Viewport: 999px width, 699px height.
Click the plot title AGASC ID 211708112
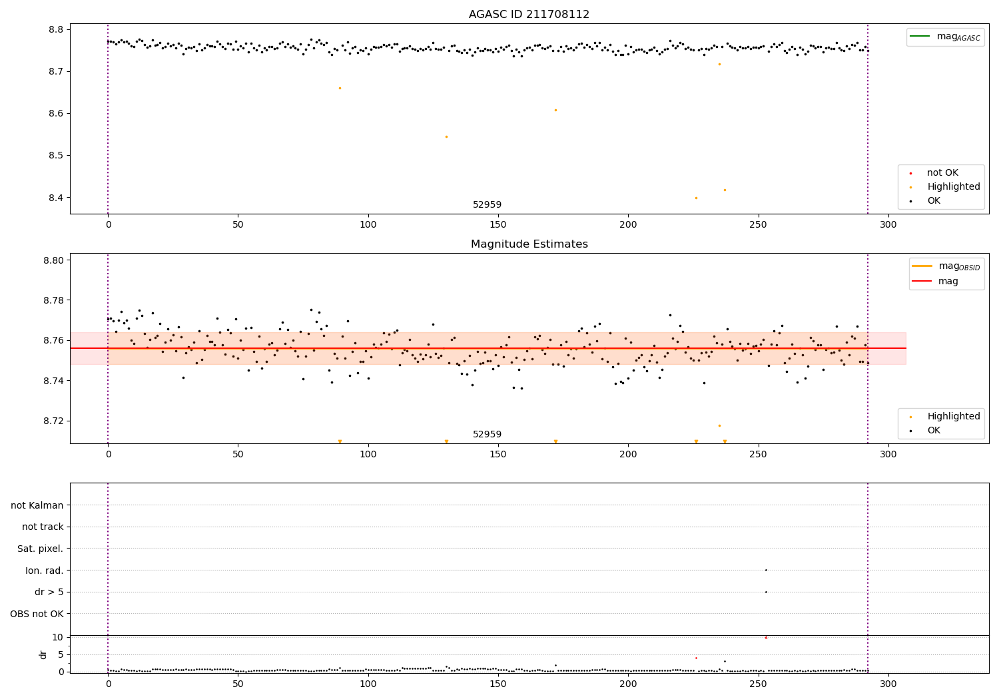click(x=529, y=15)
